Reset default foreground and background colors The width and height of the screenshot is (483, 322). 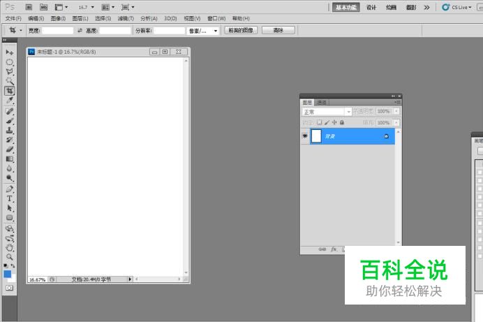tap(6, 265)
